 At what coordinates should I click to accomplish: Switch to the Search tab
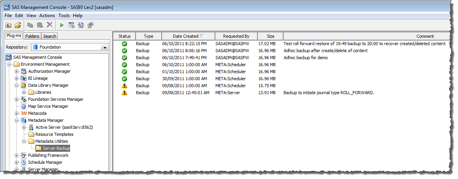[x=50, y=36]
